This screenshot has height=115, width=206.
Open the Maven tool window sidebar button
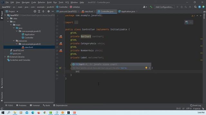pyautogui.click(x=204, y=15)
